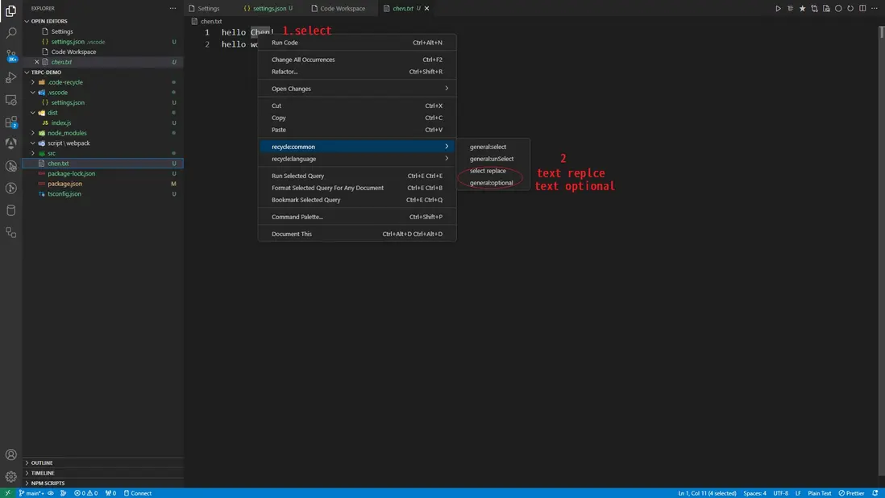Open the Run and Debug view

pos(10,78)
